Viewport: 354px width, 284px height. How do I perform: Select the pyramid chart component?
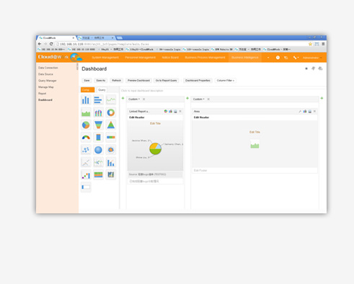click(x=111, y=125)
